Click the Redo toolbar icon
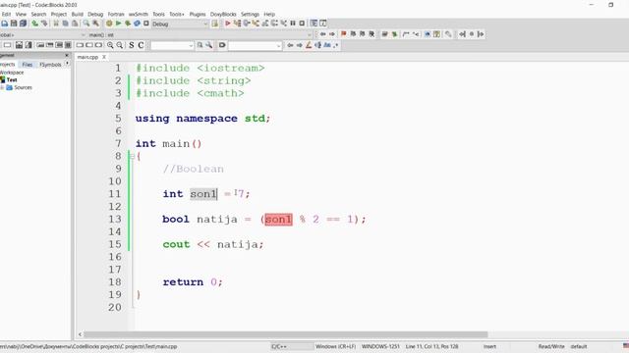This screenshot has height=353, width=629. tap(44, 24)
